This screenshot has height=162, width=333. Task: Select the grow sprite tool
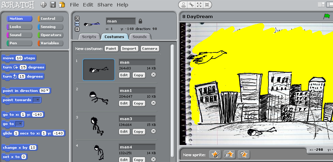tap(199, 5)
